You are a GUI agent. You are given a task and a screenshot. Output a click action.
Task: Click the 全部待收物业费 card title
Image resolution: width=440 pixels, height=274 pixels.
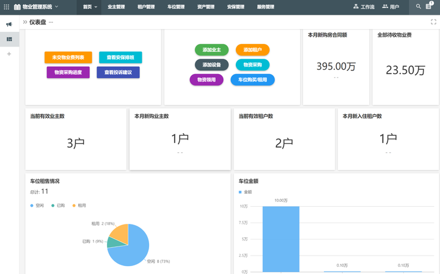[x=394, y=35]
